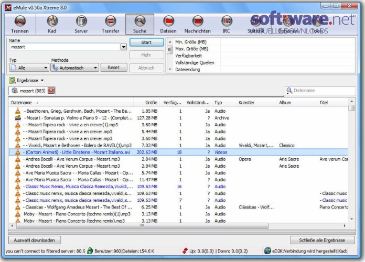
Task: Select Vivaldi, Mozart e Bethoven Bolero row
Action: [178, 146]
